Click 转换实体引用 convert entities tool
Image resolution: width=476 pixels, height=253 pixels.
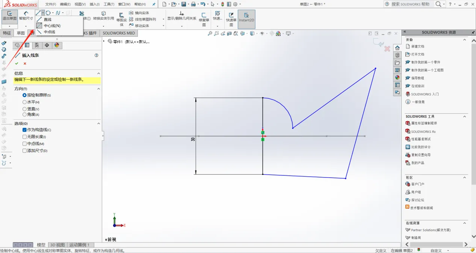tap(104, 16)
